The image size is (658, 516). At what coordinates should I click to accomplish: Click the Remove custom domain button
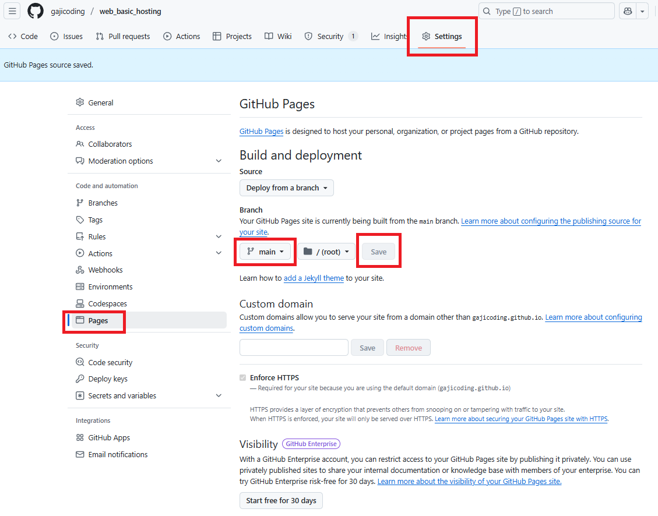point(409,348)
